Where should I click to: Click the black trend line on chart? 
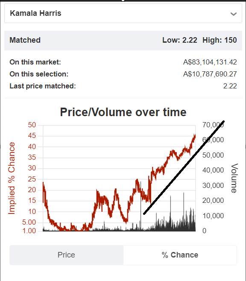point(184,167)
